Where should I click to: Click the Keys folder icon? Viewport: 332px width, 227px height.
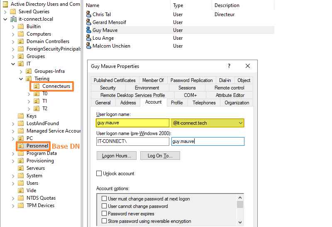21,116
